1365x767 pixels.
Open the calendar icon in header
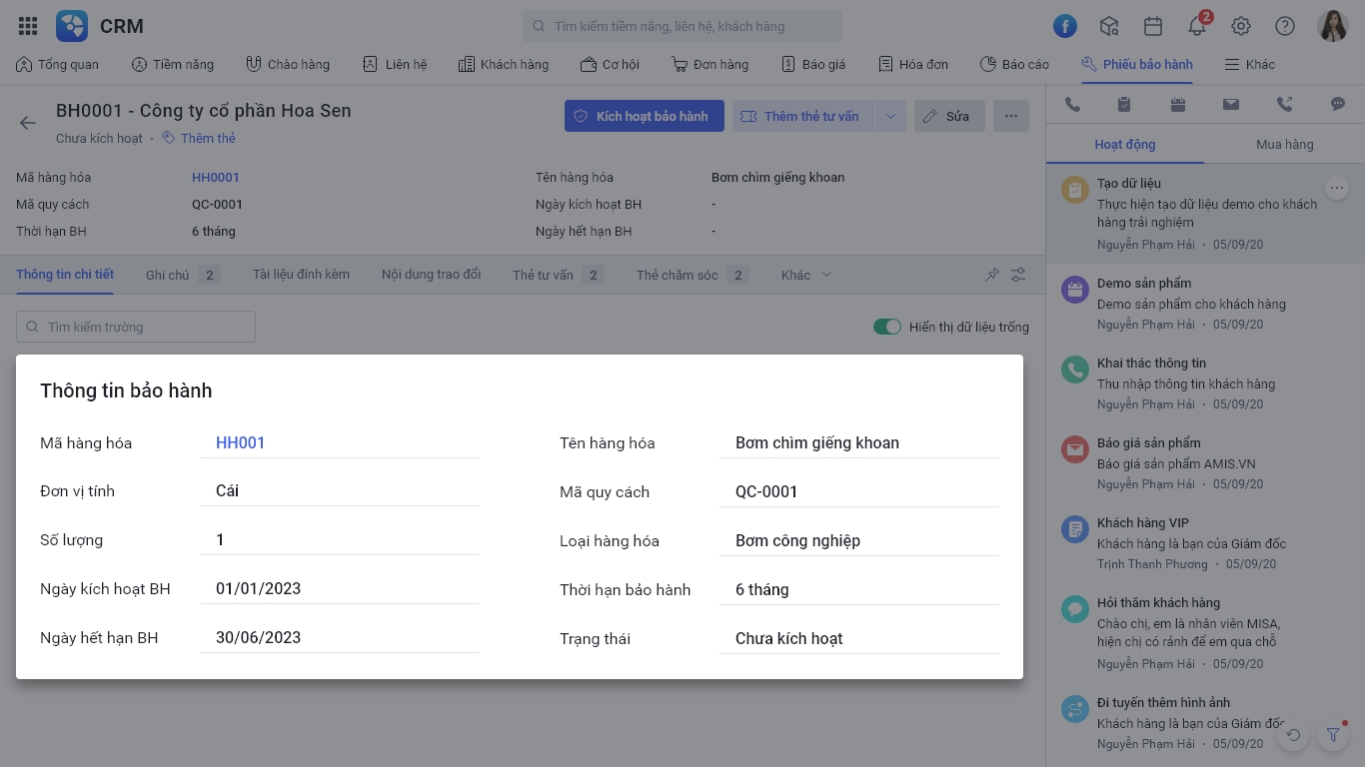(x=1153, y=26)
